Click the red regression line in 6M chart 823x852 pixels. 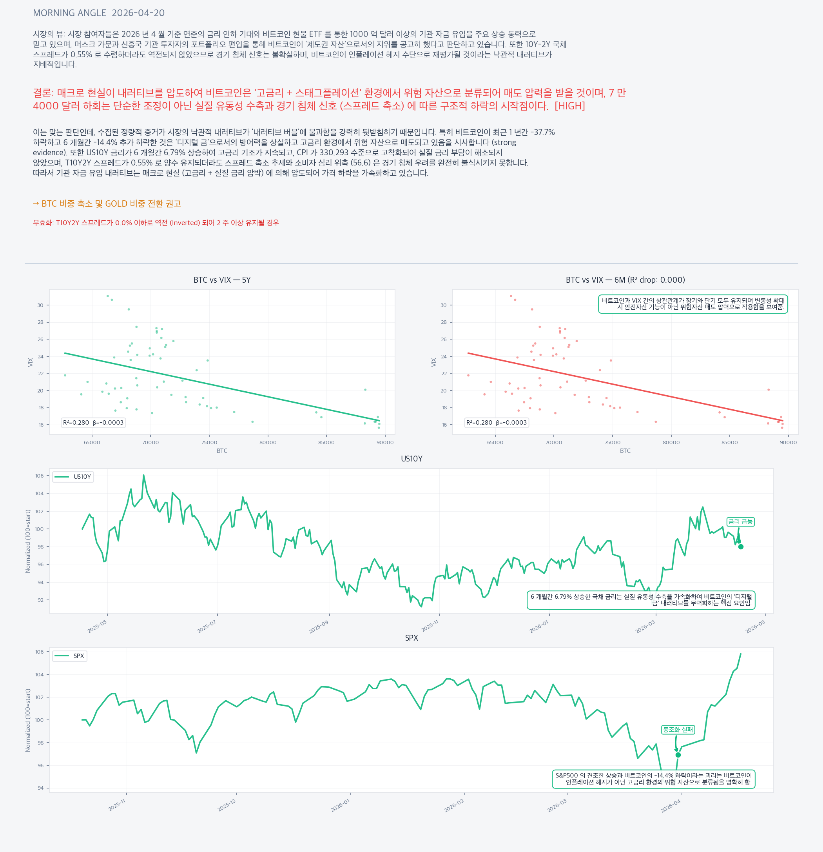click(625, 387)
